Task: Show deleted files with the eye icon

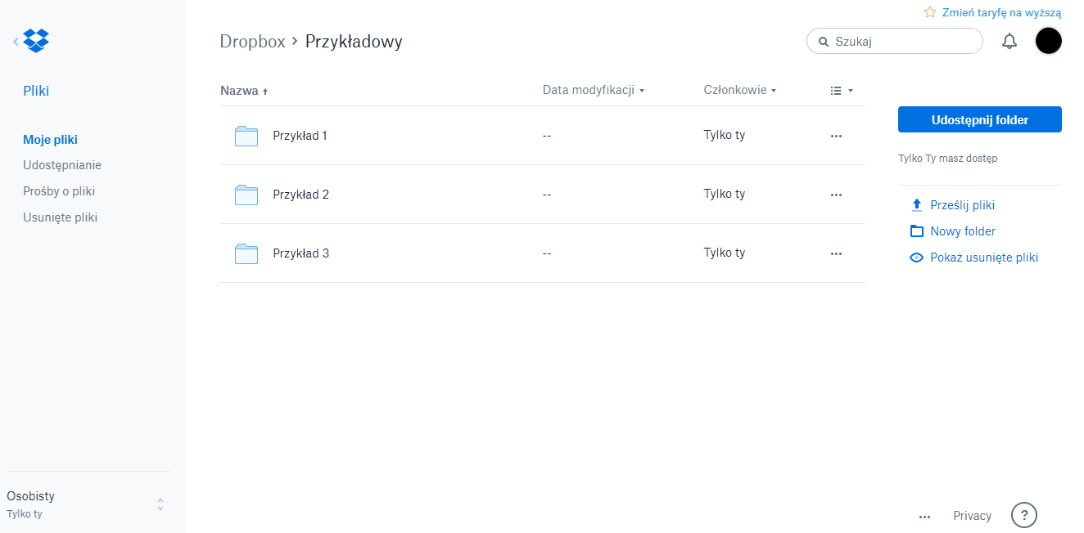Action: coord(917,258)
